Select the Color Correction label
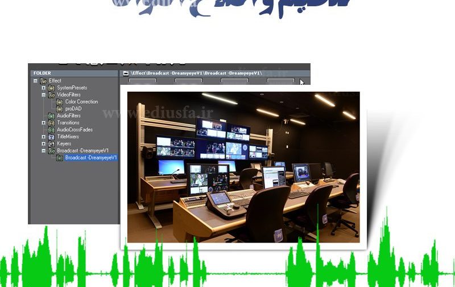Viewport: 455px width, 287px height. 81,102
